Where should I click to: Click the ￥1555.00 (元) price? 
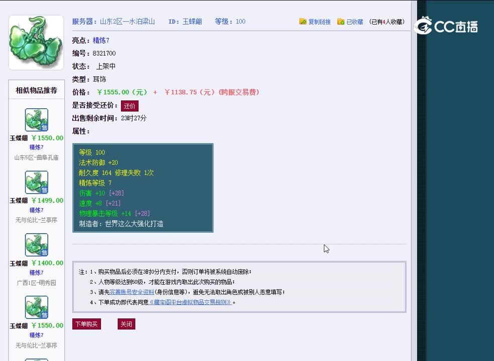pyautogui.click(x=122, y=92)
